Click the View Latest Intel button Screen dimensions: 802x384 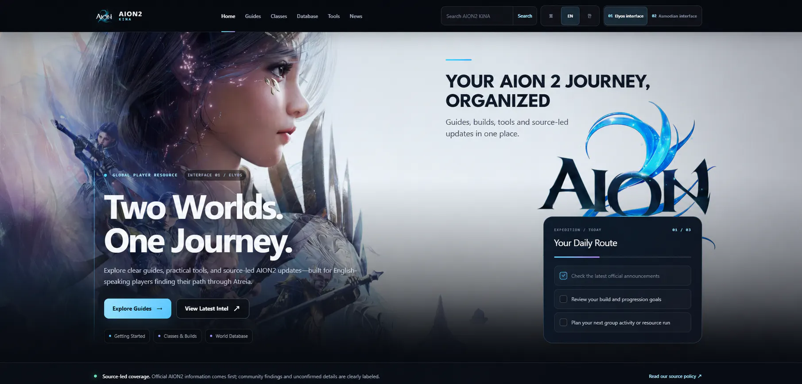click(213, 308)
